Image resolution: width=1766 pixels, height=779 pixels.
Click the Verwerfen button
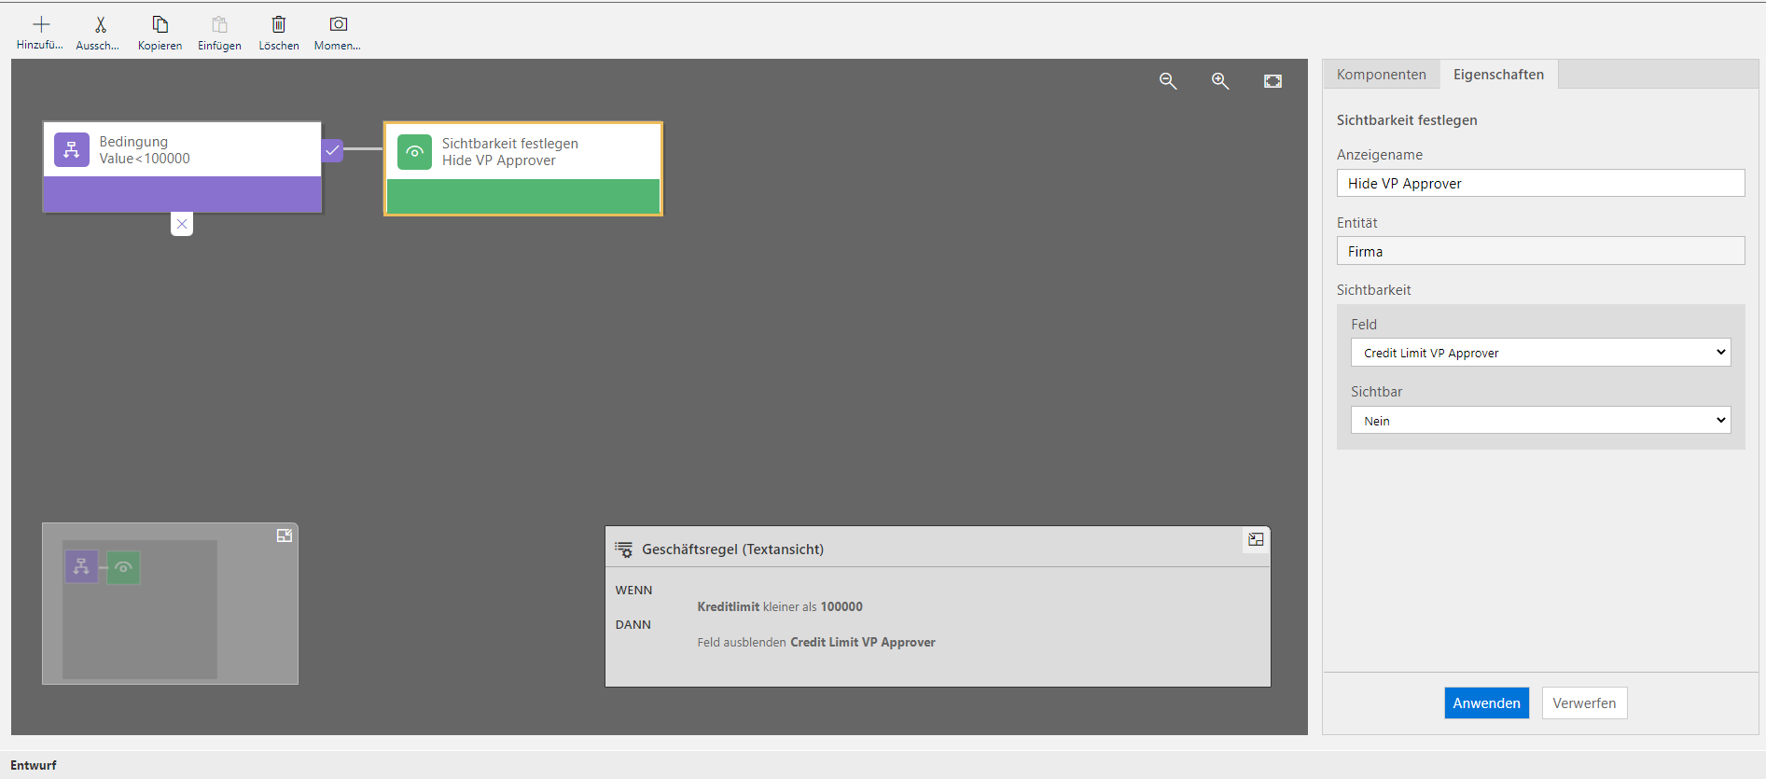point(1584,703)
